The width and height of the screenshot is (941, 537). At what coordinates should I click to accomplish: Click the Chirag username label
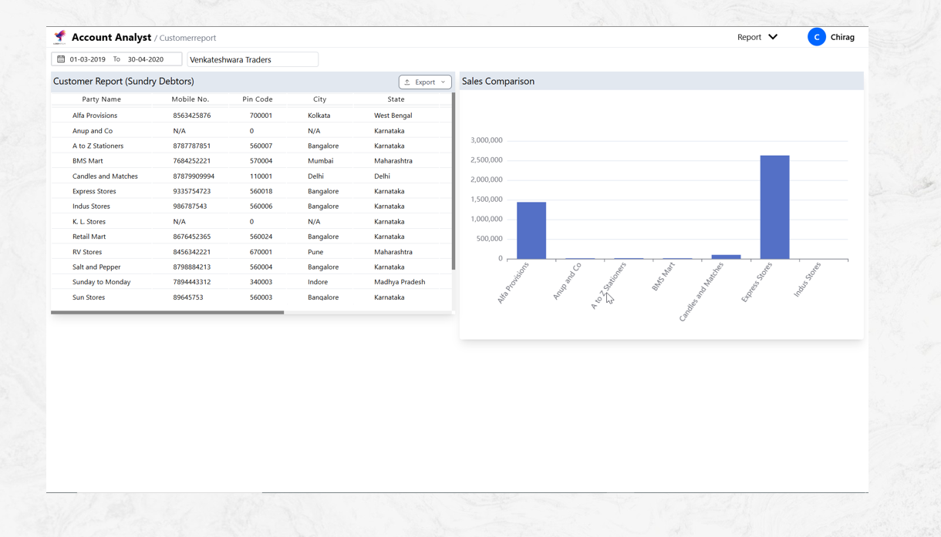(x=842, y=37)
